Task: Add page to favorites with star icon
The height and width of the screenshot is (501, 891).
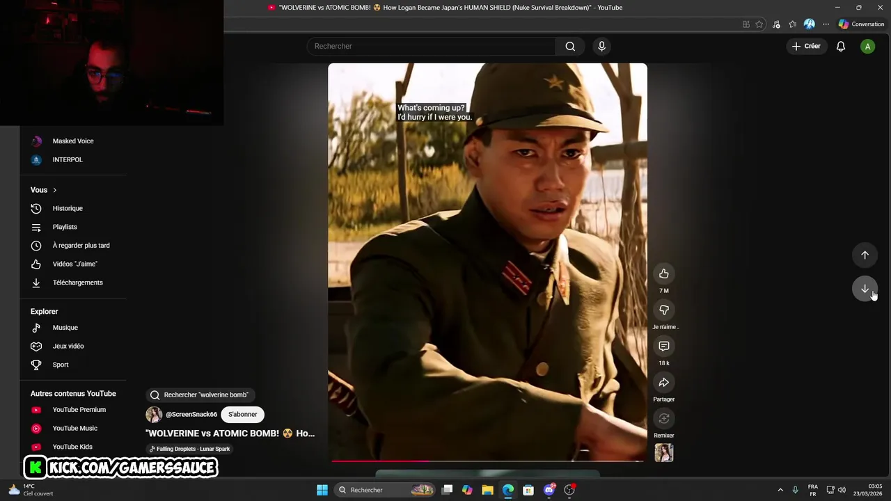Action: point(759,24)
